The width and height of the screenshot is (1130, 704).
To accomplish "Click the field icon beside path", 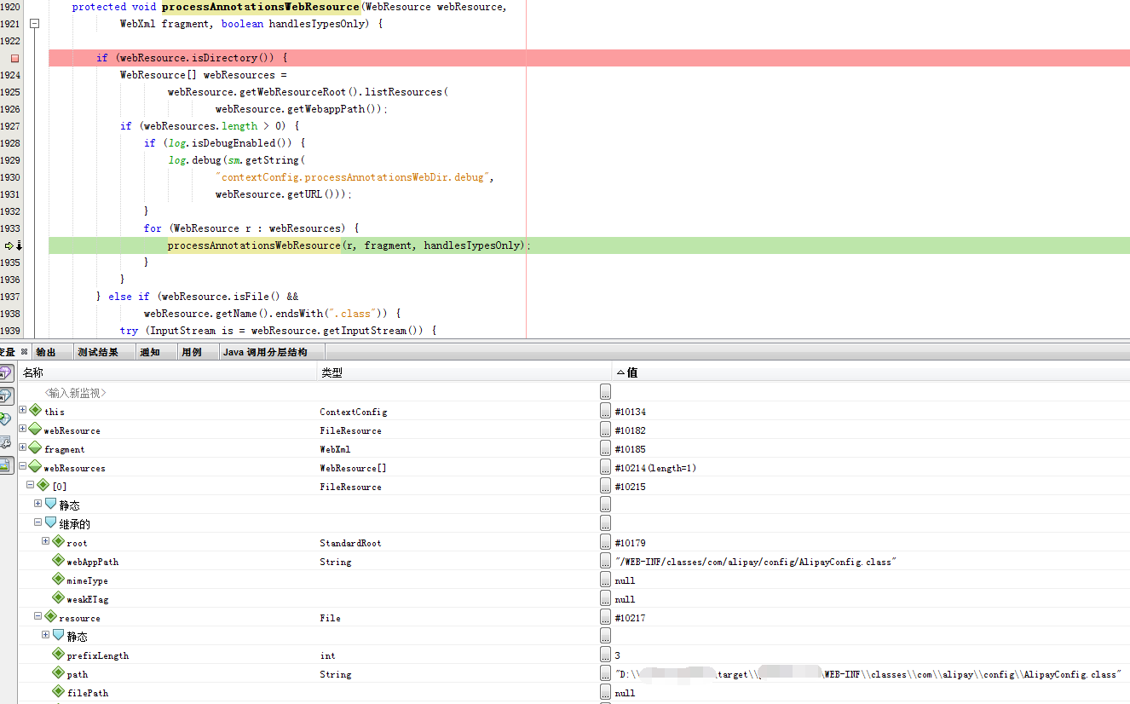I will point(59,673).
